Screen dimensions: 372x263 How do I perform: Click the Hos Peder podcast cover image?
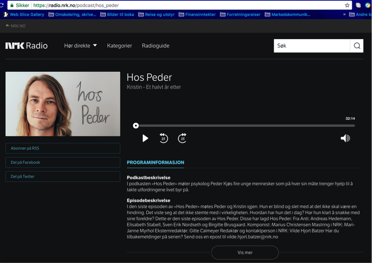click(x=63, y=104)
